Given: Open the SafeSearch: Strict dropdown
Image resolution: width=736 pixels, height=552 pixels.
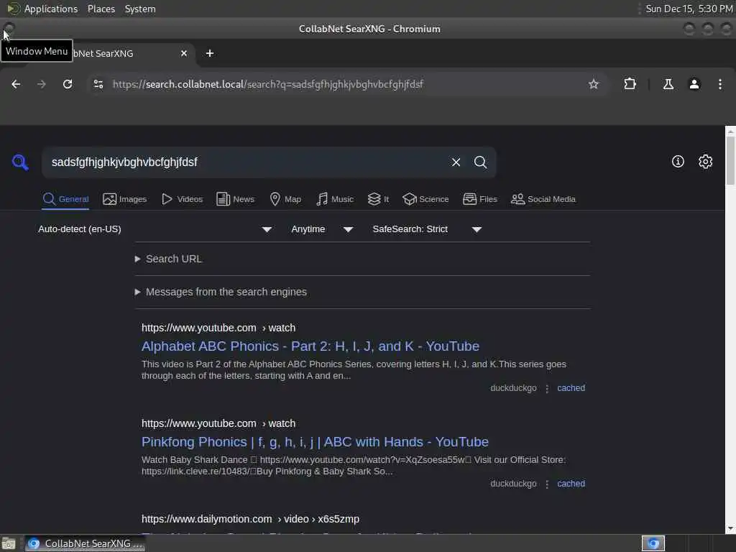Looking at the screenshot, I should (427, 229).
